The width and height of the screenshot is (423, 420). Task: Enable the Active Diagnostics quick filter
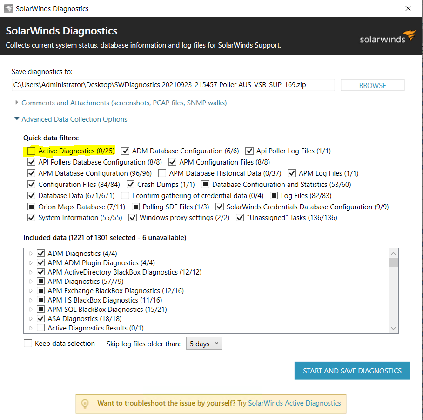tap(31, 151)
